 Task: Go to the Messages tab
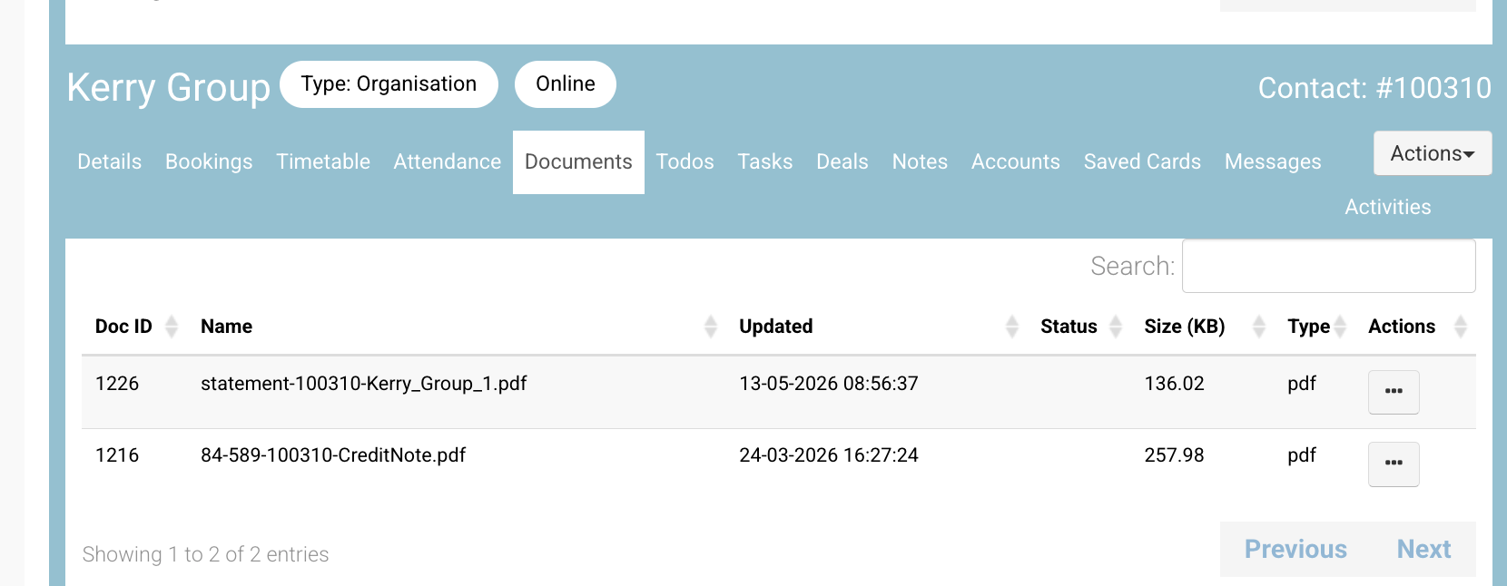coord(1273,161)
